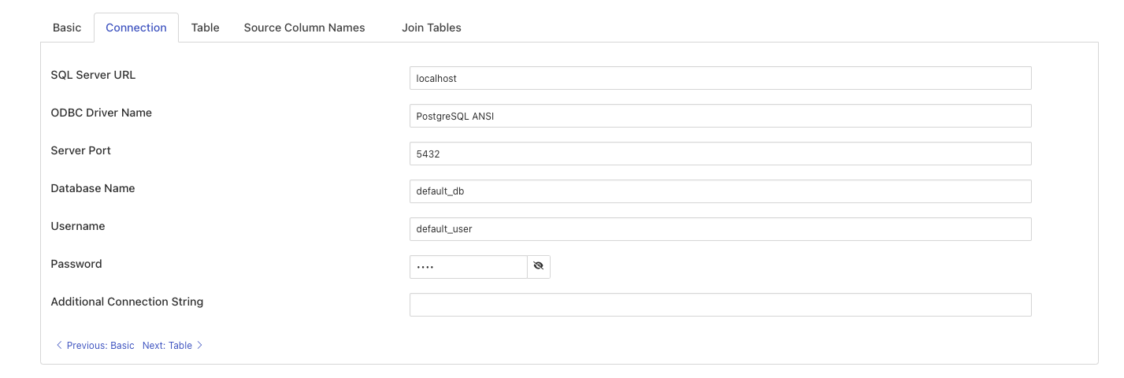The width and height of the screenshot is (1124, 378).
Task: Toggle password visibility eye icon
Action: [x=539, y=267]
